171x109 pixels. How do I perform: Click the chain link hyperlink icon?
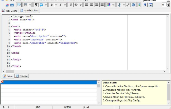[x=128, y=5]
